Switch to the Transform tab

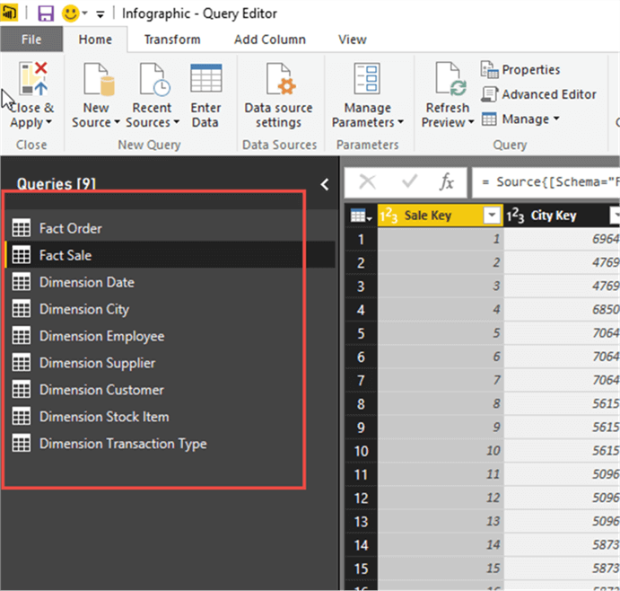click(x=172, y=40)
